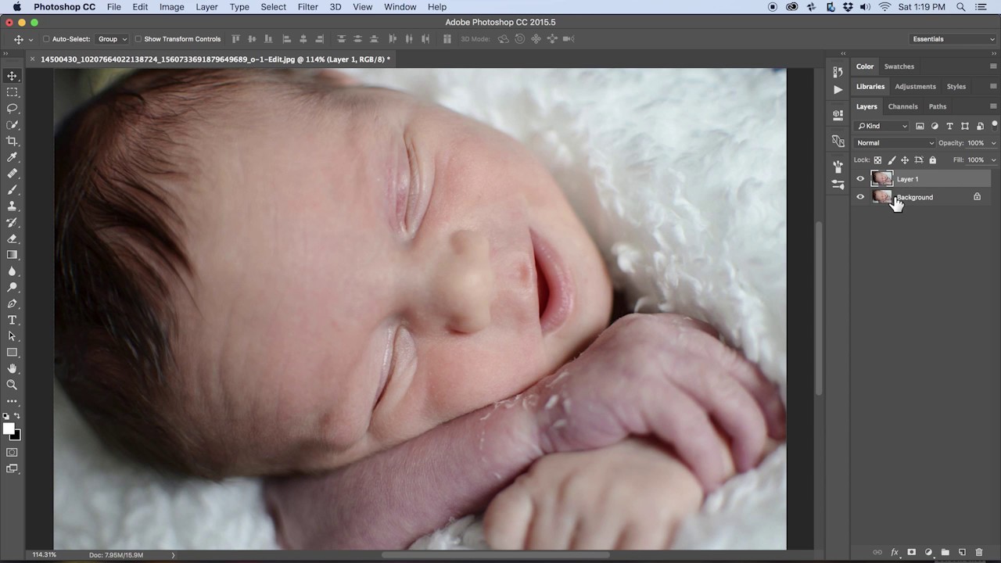The image size is (1001, 563).
Task: Switch to the Adjustments tab
Action: [915, 87]
